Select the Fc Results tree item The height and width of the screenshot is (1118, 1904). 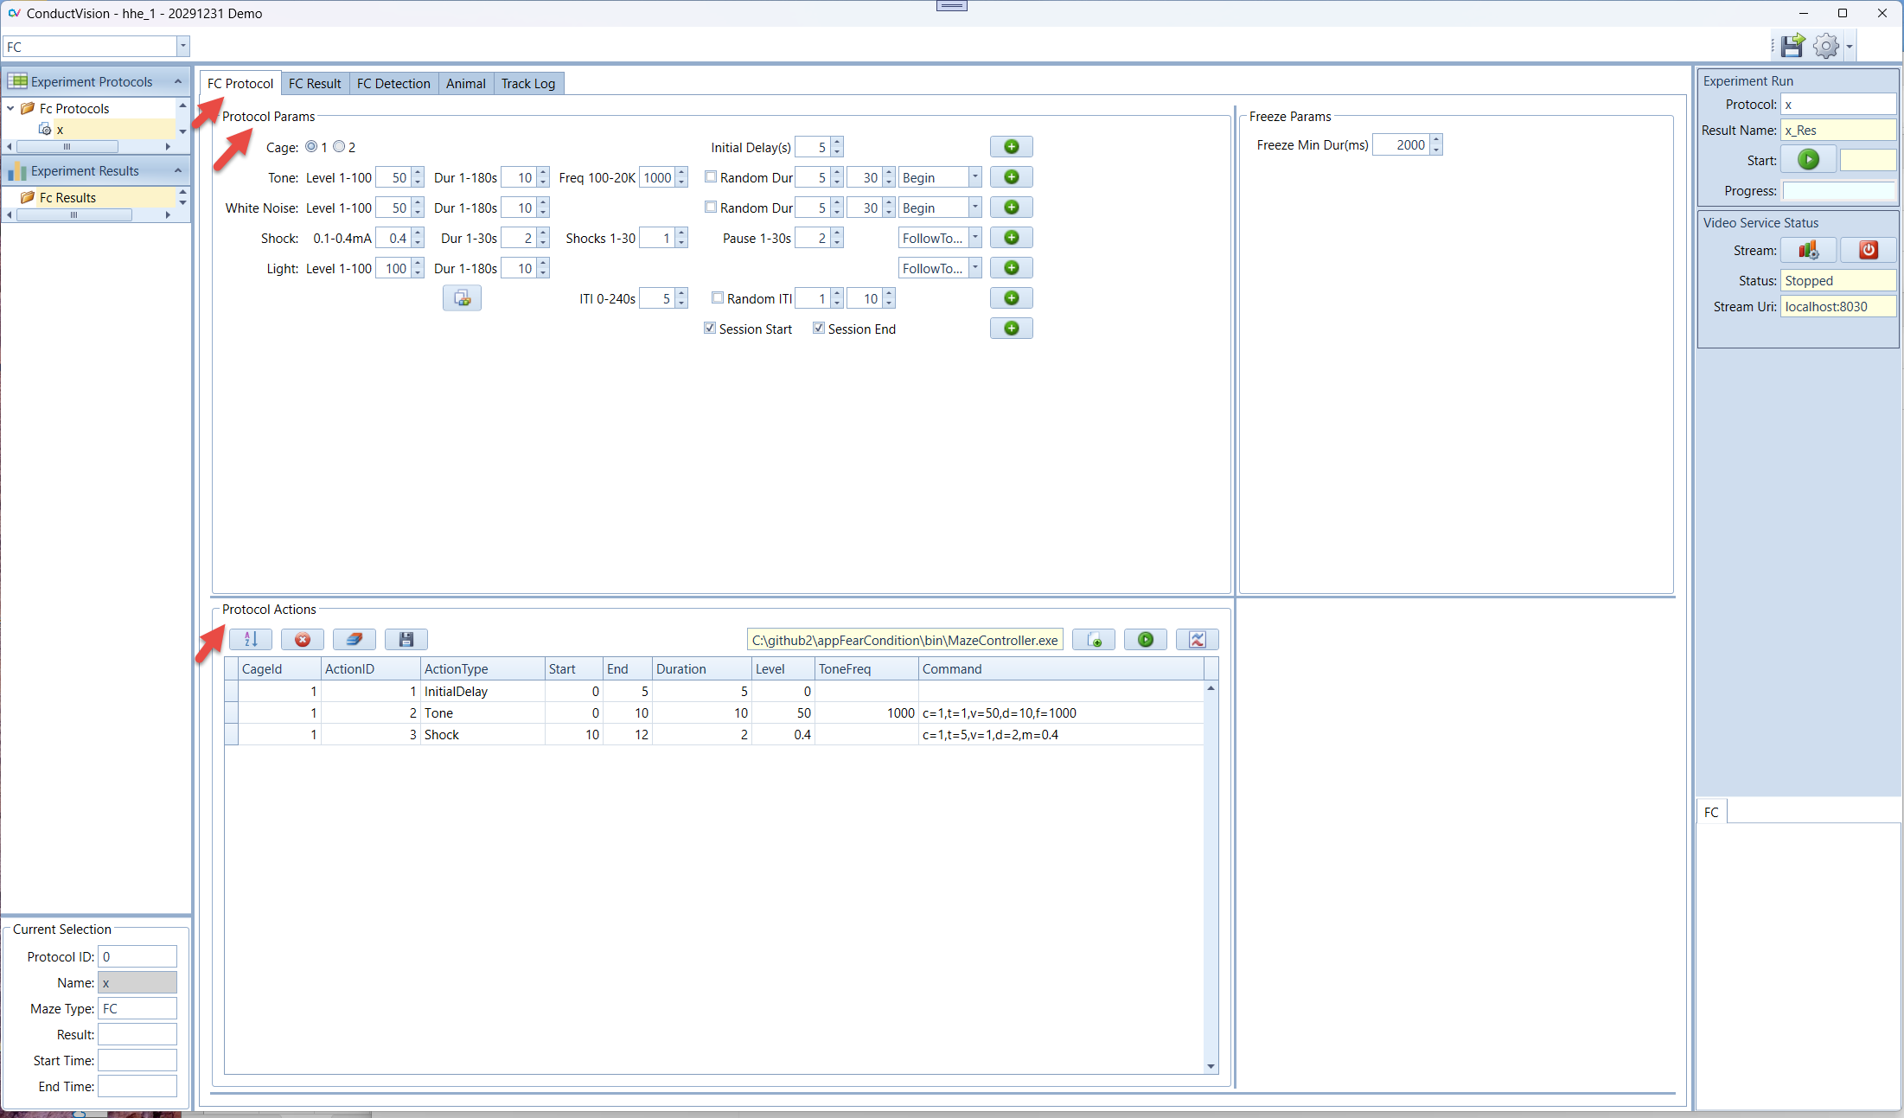[x=67, y=198]
